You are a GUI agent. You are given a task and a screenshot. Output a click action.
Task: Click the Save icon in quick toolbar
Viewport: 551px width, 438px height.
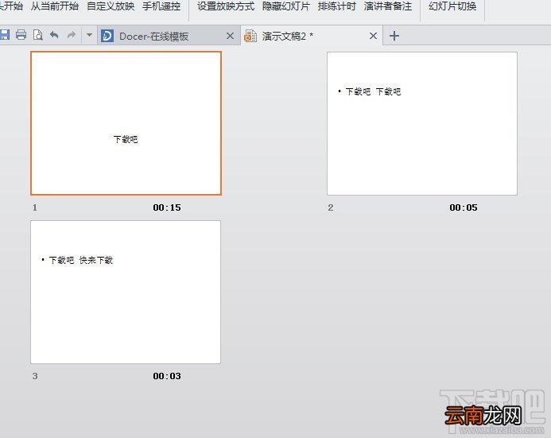pos(4,35)
